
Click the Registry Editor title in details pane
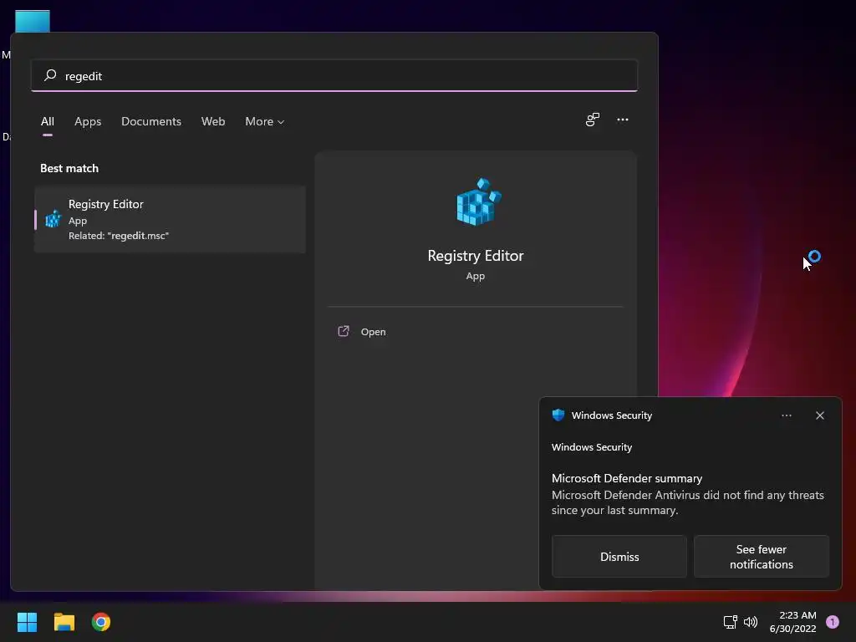point(476,256)
